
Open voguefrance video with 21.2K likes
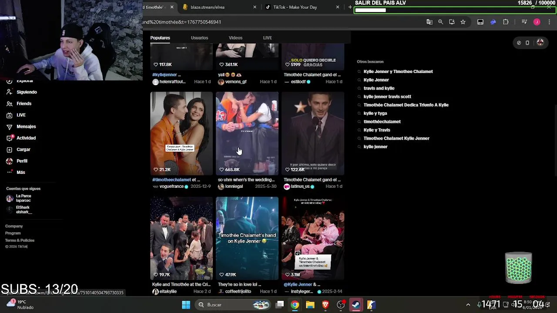tap(181, 133)
